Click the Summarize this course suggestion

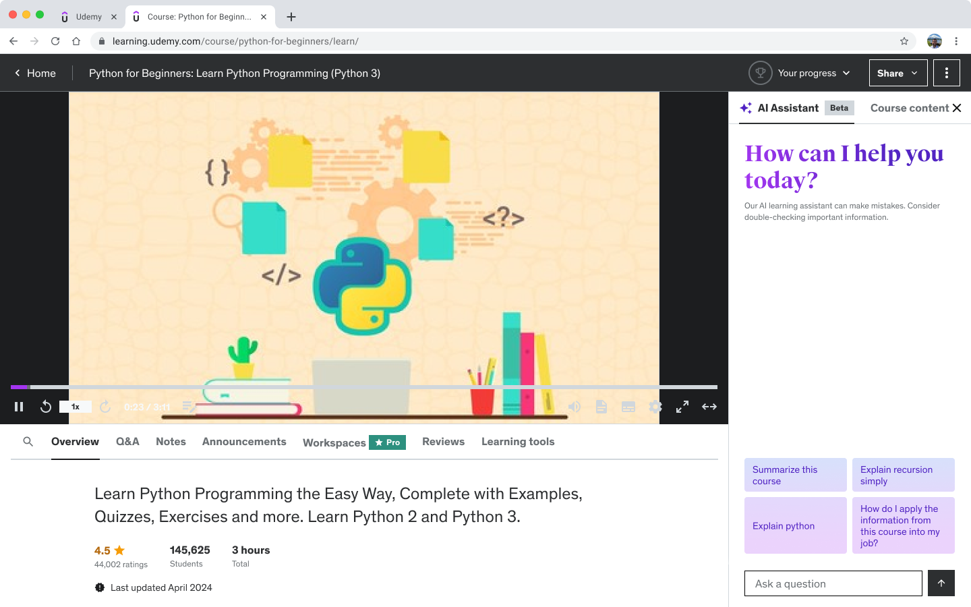coord(795,475)
